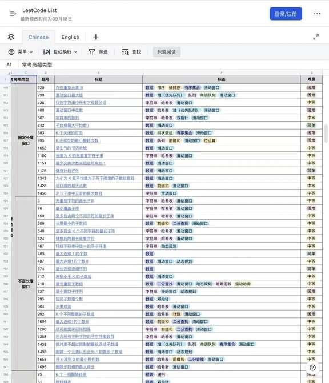Expand the 菜单 menu dropdown
Image resolution: width=329 pixels, height=383 pixels.
click(31, 52)
